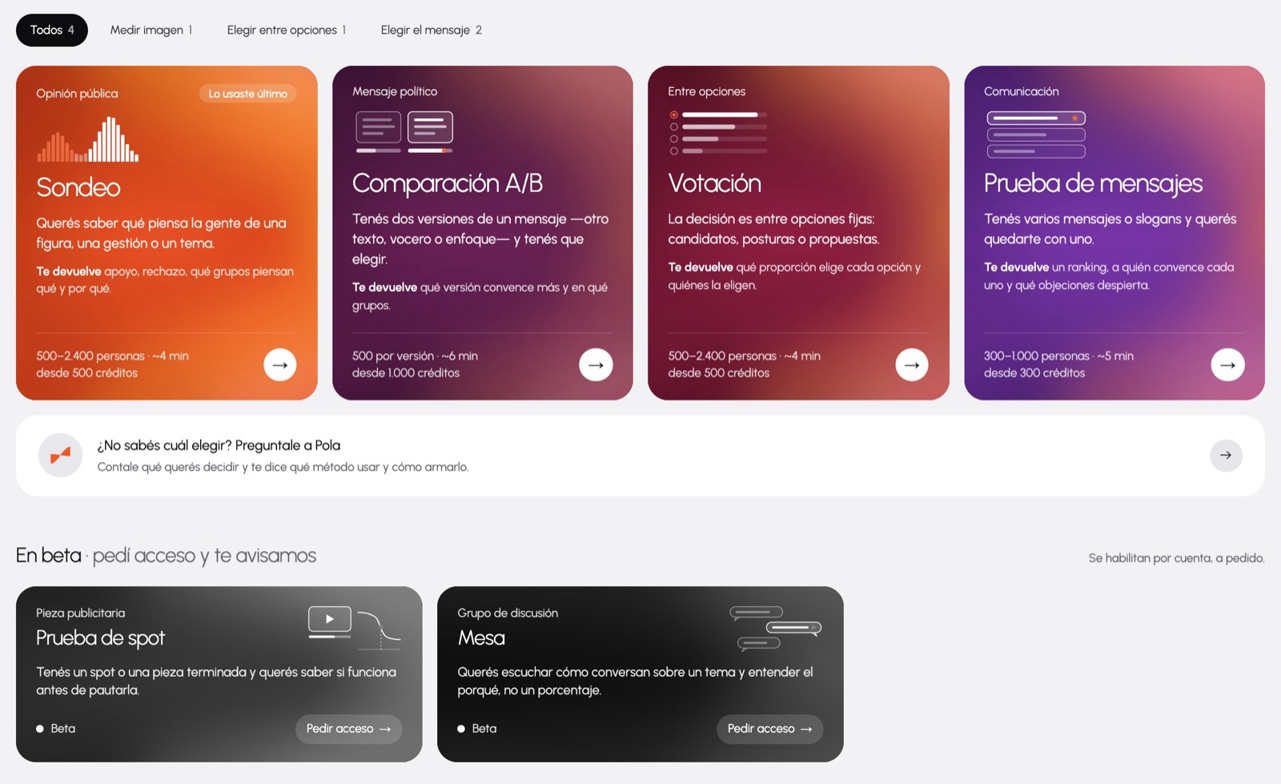
Task: Click the Votación radio-options illustration
Action: (x=718, y=132)
